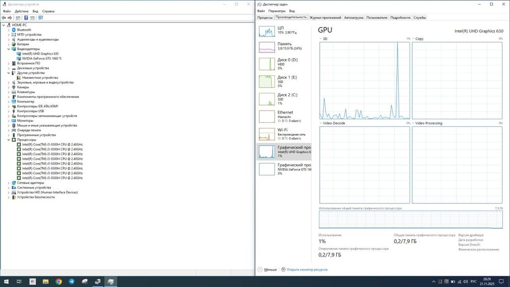Open Google Chrome from the taskbar
Image resolution: width=510 pixels, height=287 pixels.
[x=59, y=281]
